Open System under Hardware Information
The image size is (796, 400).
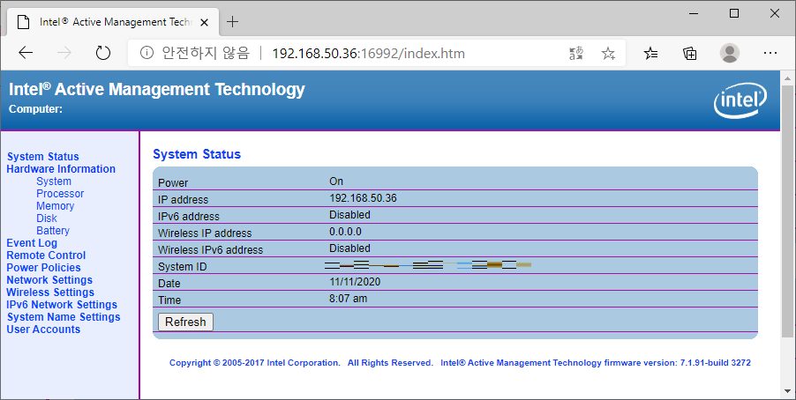54,181
